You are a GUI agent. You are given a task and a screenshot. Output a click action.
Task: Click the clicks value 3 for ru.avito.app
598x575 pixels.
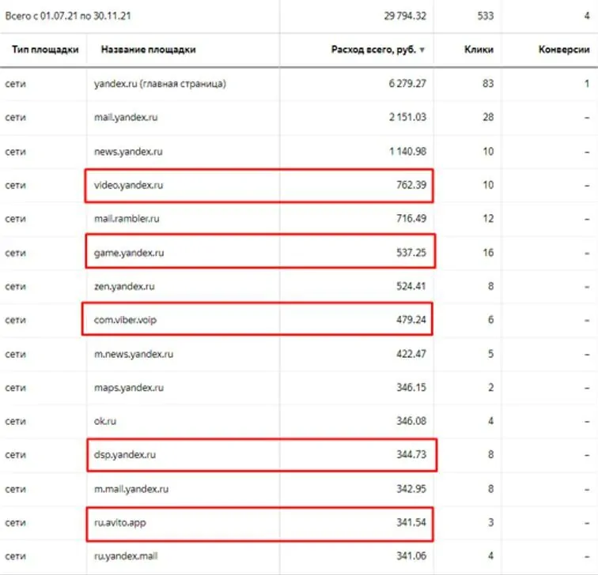[x=491, y=522]
